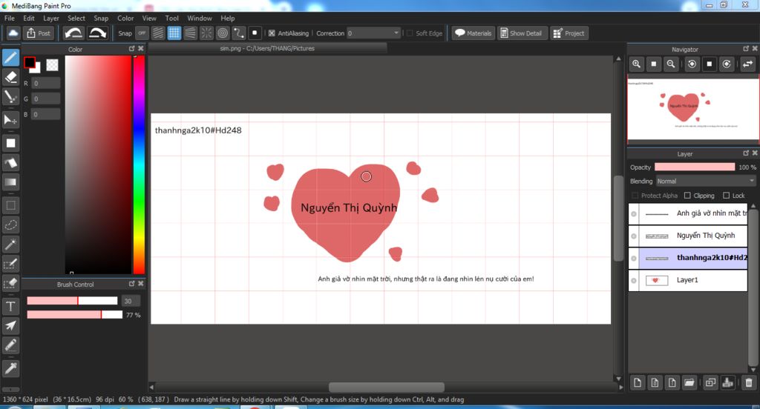Adjust the brush size slider

(x=72, y=301)
